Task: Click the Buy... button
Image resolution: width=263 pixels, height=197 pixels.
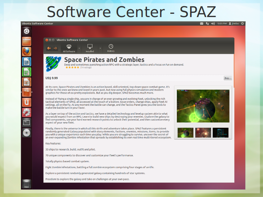Action: click(x=228, y=78)
